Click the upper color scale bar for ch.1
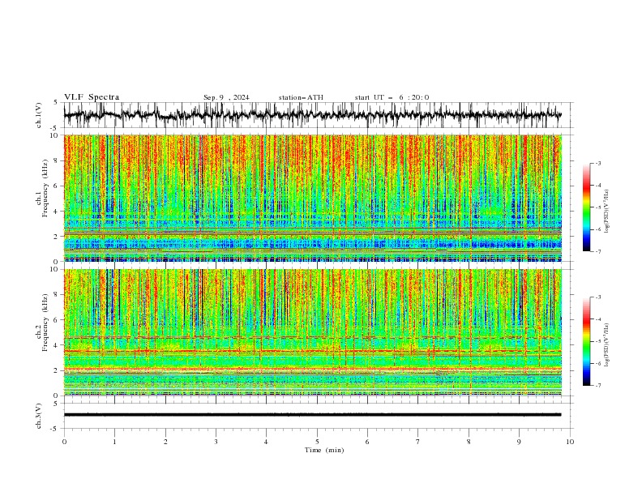 coord(586,207)
